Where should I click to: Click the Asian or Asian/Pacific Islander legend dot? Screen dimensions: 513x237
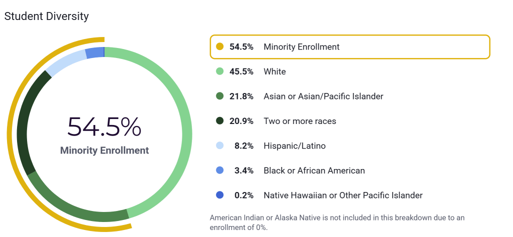point(219,96)
